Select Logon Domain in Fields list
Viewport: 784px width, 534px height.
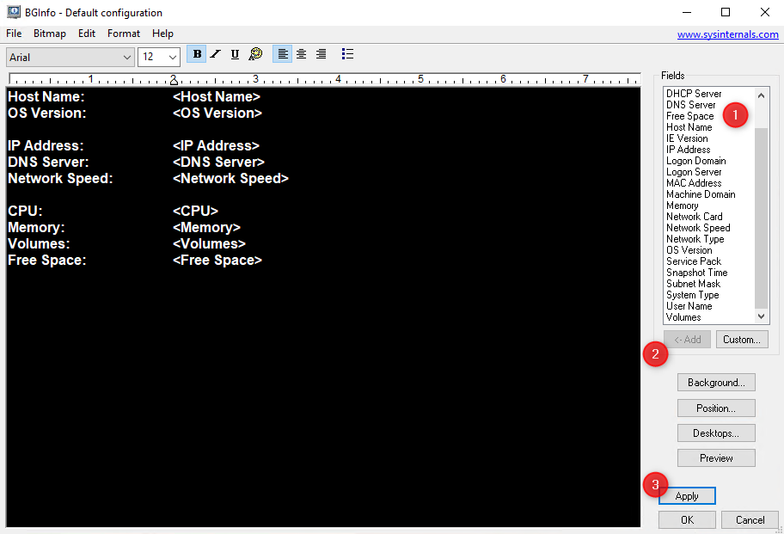[695, 161]
